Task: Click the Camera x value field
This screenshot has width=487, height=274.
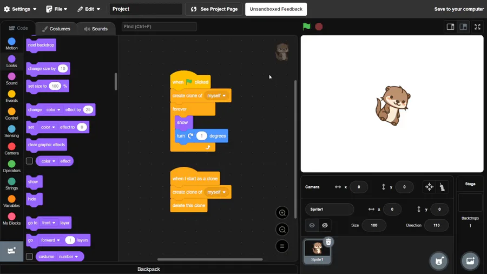Action: (x=359, y=187)
